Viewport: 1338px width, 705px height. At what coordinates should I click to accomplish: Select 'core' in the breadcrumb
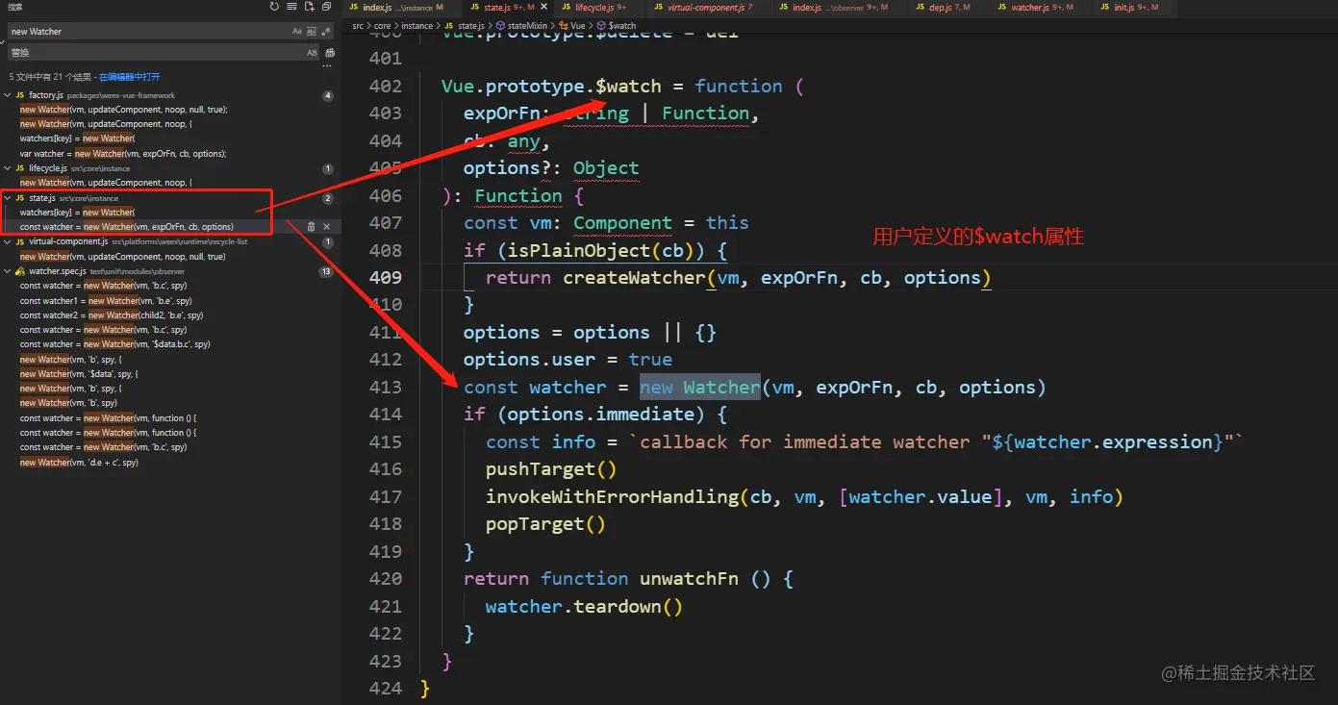point(383,26)
